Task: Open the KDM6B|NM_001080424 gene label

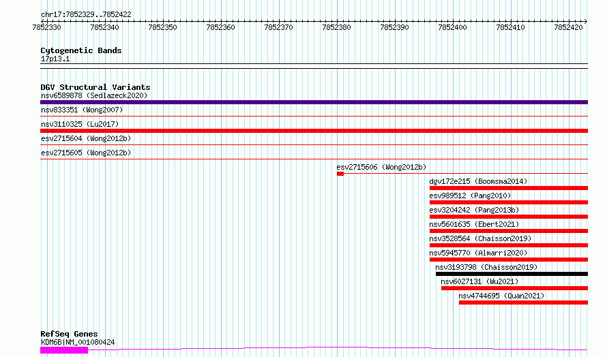Action: coord(78,342)
